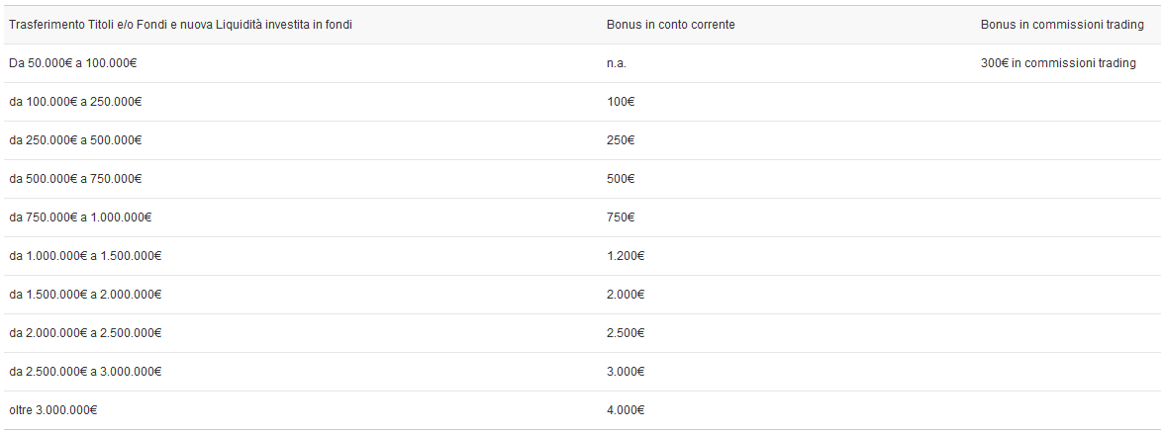Select the 750€ bonus value
The image size is (1161, 435).
(x=621, y=217)
